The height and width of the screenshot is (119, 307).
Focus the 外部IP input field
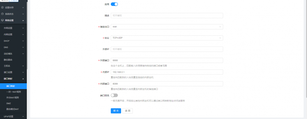click(167, 49)
